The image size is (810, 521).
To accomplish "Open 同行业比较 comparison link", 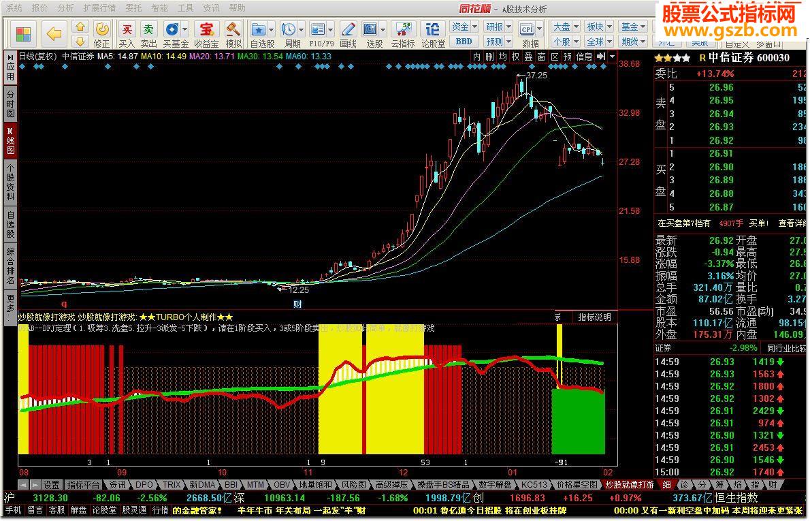I will [x=785, y=349].
